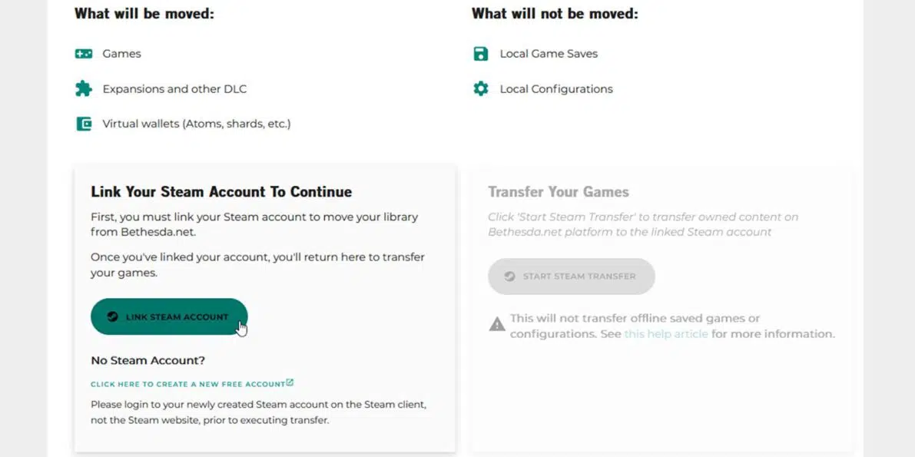Follow 'Click here to create a new free account'
The height and width of the screenshot is (457, 915).
click(x=187, y=384)
